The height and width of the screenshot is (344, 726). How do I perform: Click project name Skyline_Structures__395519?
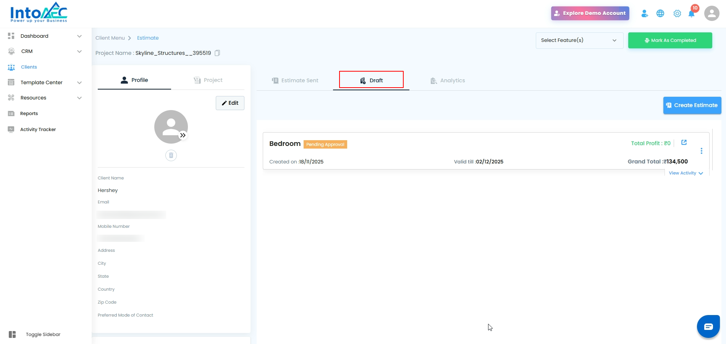(173, 53)
